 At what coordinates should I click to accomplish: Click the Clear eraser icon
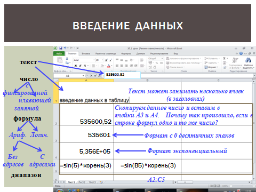225,67
